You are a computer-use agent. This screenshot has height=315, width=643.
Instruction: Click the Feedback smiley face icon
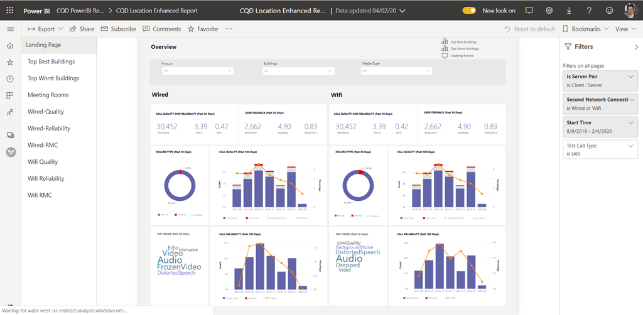(609, 11)
